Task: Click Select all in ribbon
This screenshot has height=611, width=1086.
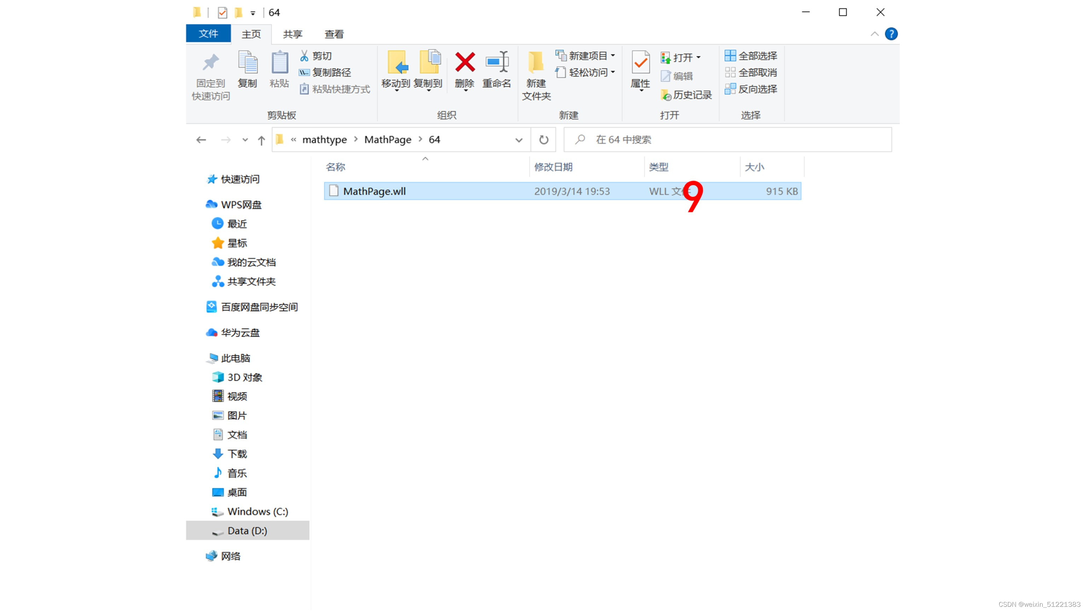Action: 751,56
